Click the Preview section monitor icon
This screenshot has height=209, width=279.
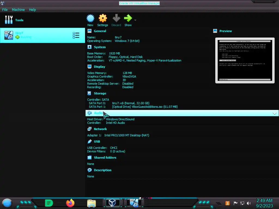pyautogui.click(x=215, y=31)
